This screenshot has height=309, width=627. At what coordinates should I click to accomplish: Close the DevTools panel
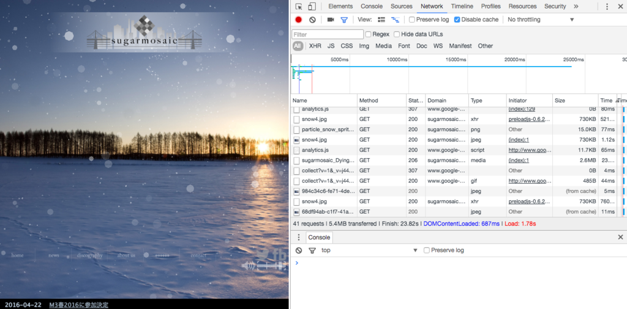point(620,6)
